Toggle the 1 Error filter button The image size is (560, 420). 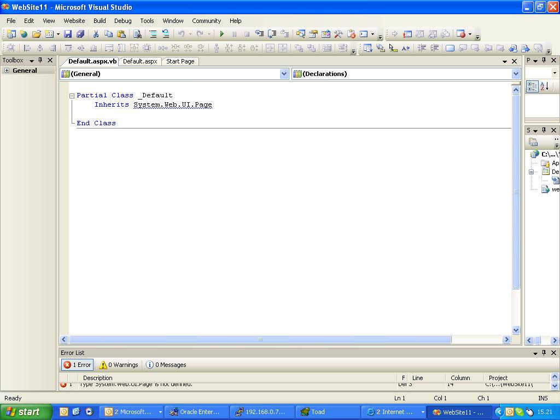click(x=78, y=365)
